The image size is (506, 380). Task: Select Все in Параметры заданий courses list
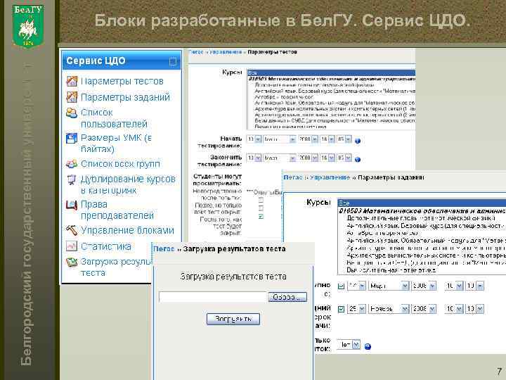[422, 203]
